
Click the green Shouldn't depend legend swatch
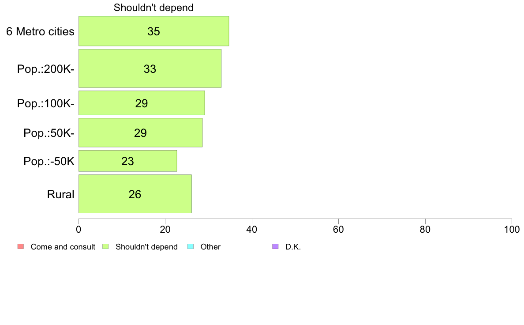[105, 247]
